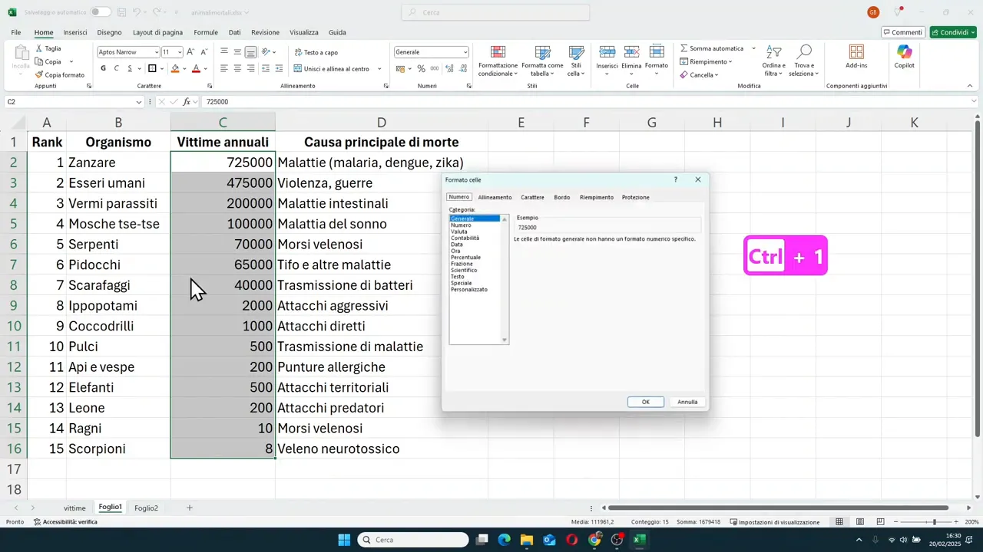Switch to the Inserisci ribbon tab
983x552 pixels.
(75, 32)
